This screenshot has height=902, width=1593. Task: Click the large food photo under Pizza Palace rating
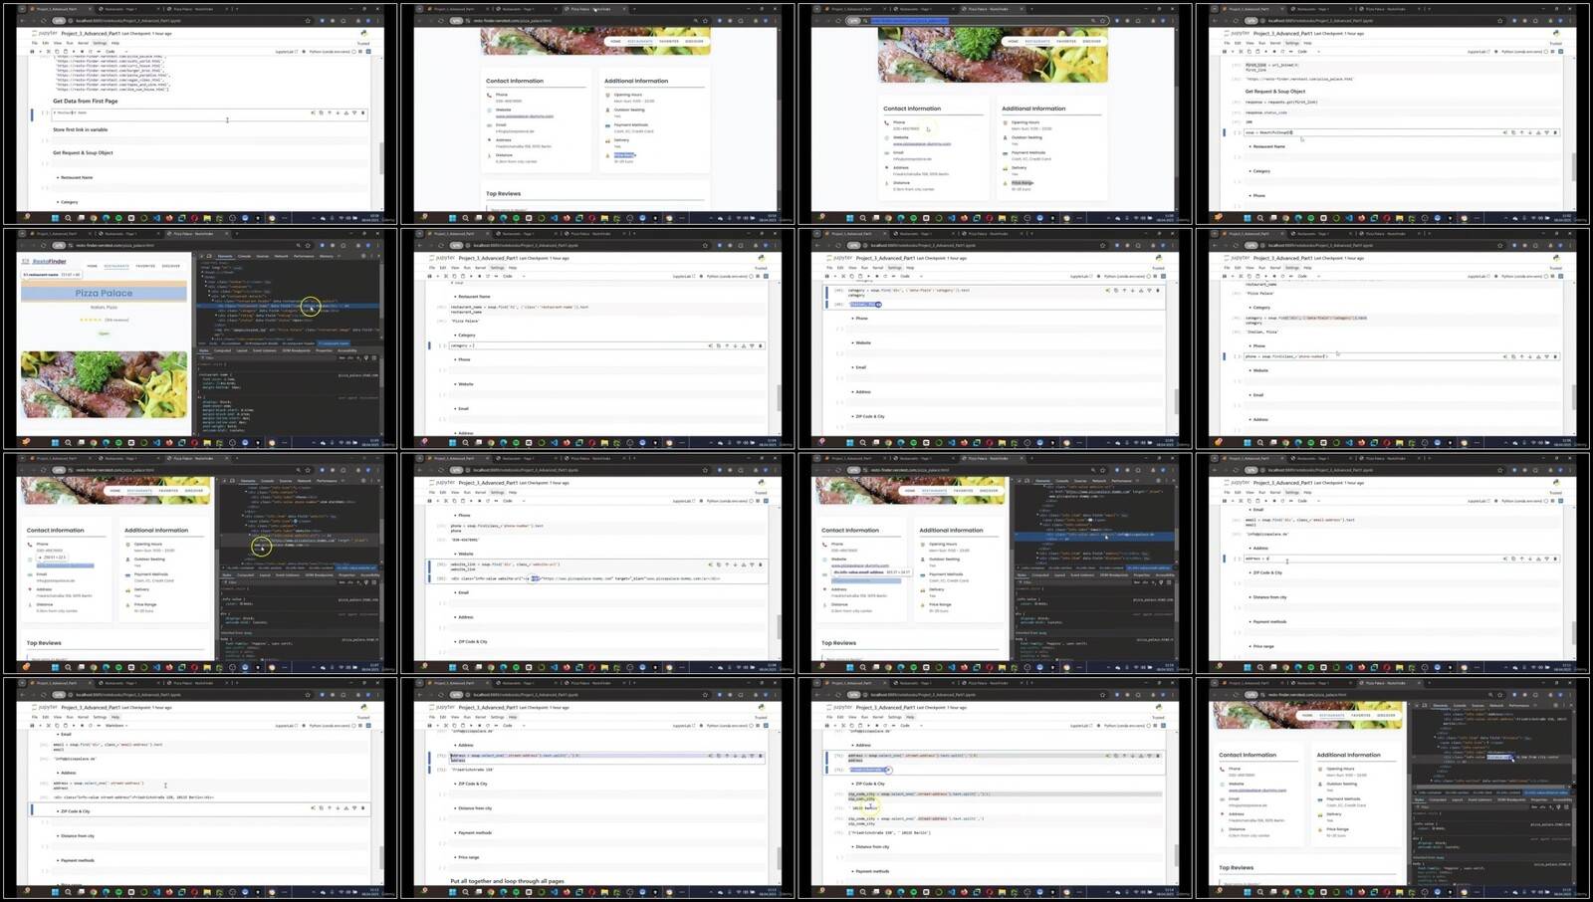click(104, 383)
